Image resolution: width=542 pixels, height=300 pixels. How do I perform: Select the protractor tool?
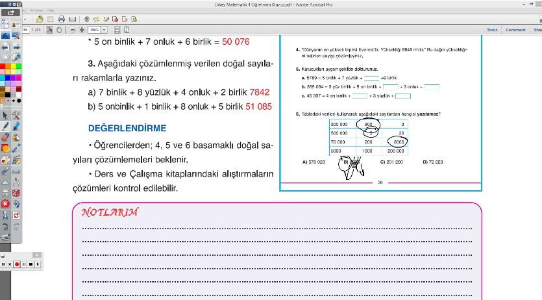click(x=16, y=171)
